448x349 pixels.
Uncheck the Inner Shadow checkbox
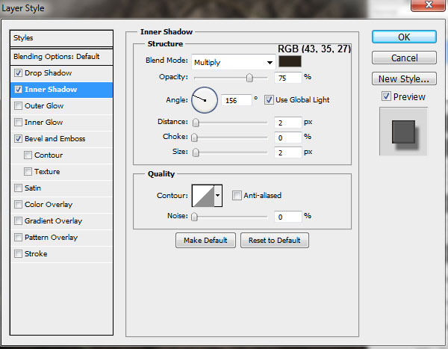(x=18, y=89)
